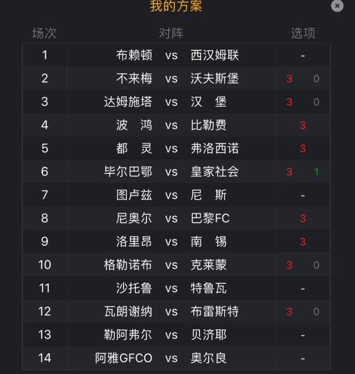Select the green 1 option in match 6

coord(316,172)
